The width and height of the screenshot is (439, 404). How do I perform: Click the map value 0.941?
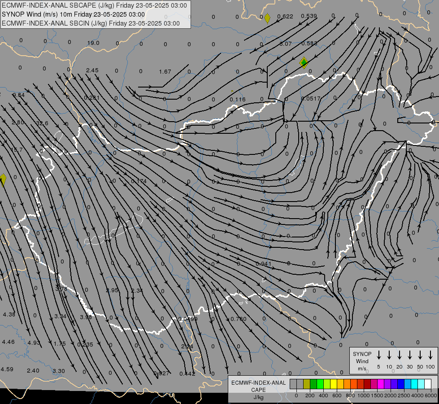[264, 264]
